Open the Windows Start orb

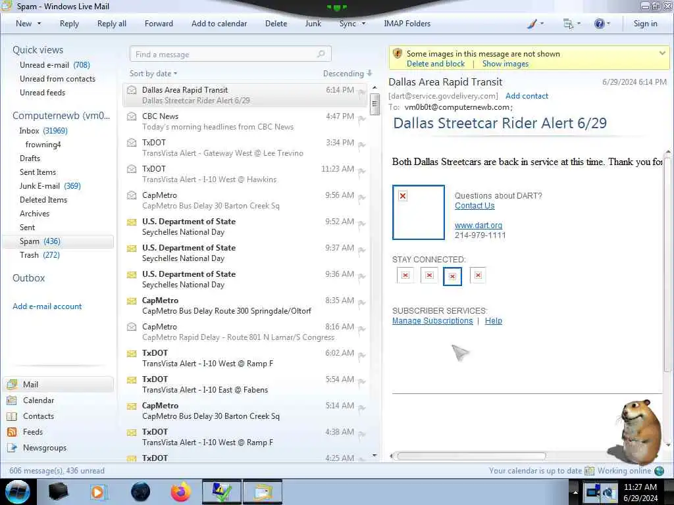(x=18, y=492)
